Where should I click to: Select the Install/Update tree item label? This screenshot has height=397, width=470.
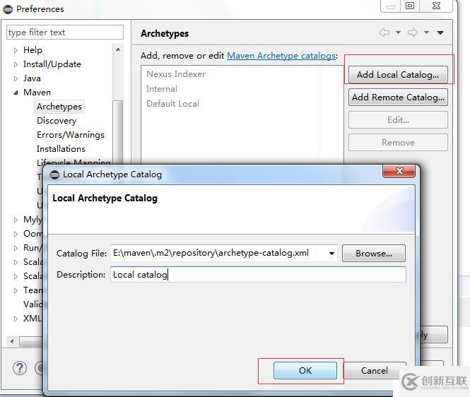point(52,64)
